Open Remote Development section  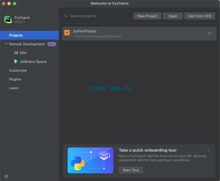[27, 44]
